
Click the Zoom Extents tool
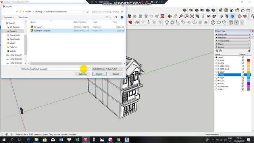click(x=192, y=16)
